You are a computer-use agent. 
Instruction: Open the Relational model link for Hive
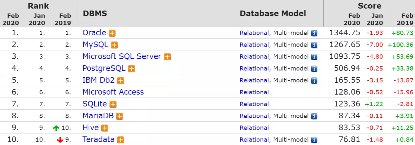tap(254, 128)
